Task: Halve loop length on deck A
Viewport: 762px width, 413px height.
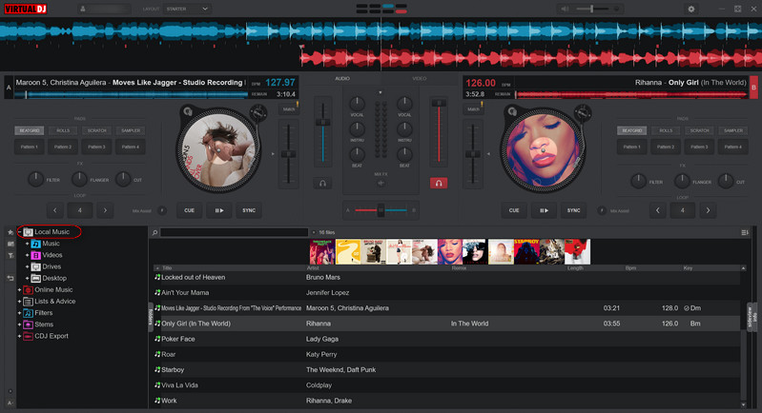Action: [x=55, y=210]
